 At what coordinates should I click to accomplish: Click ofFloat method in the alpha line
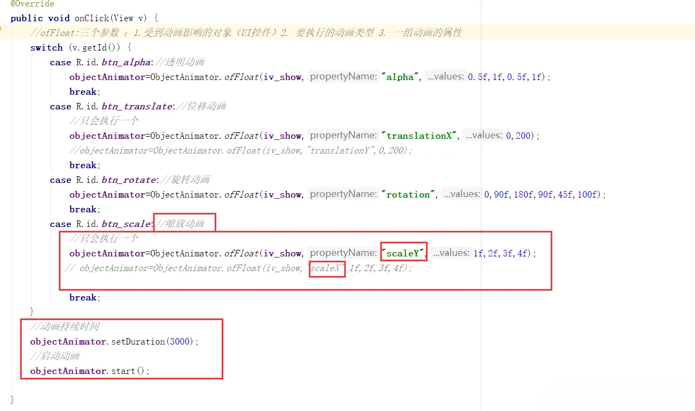click(x=242, y=77)
